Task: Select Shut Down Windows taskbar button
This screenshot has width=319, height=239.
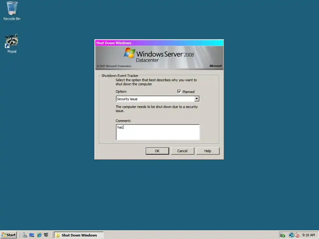Action: (79, 235)
